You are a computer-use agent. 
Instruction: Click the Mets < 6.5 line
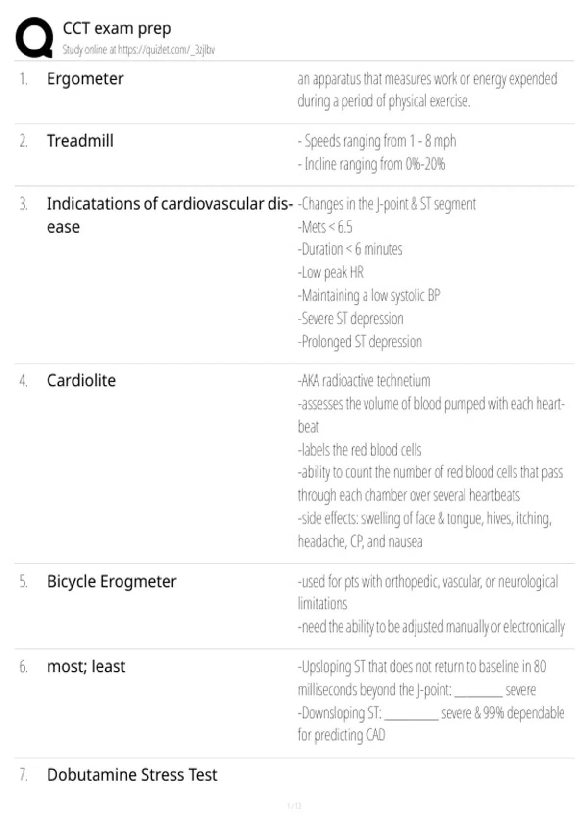click(325, 227)
